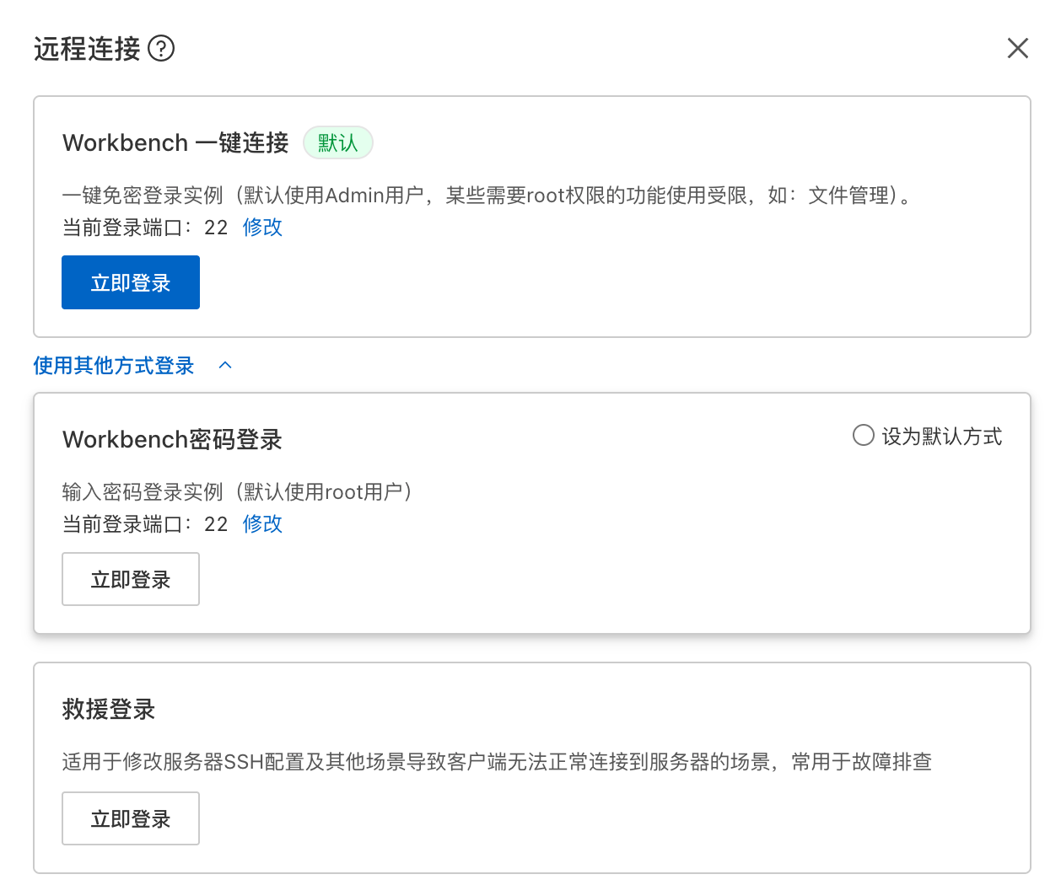Click 立即登录 under Workbench 一键连接
Screen dimensions: 1061x885
click(x=130, y=282)
